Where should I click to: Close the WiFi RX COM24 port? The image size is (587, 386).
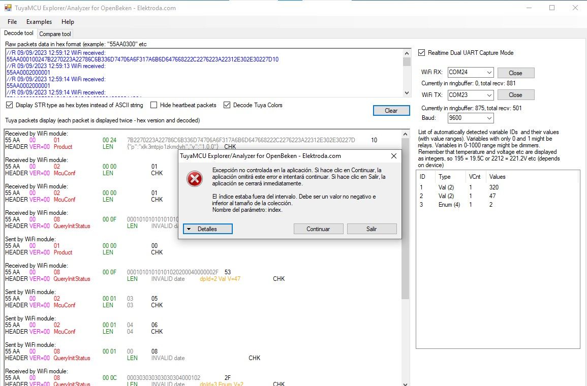click(515, 73)
